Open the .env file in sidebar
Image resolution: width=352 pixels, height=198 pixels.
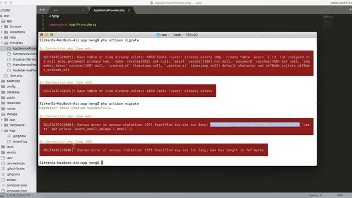pos(9,158)
